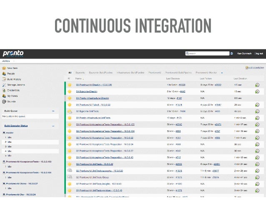
Task: Sort by Last Duration column header
Action: pos(241,78)
